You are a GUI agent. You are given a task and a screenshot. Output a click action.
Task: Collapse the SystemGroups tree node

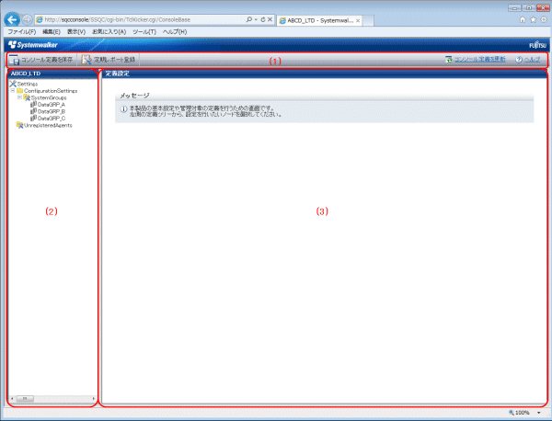[x=19, y=97]
